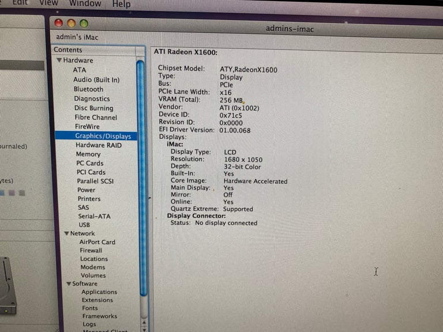Select Logs under Software
The width and height of the screenshot is (443, 332).
pyautogui.click(x=89, y=324)
